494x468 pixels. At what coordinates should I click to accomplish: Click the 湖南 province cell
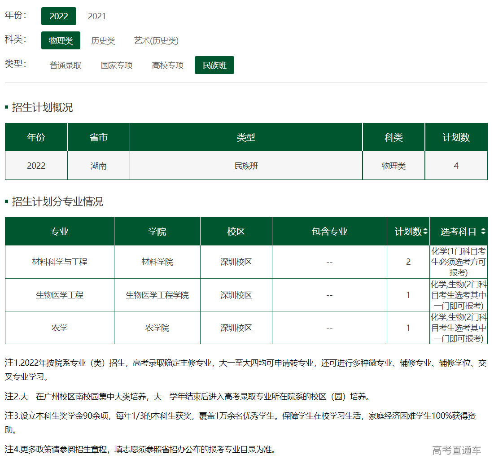point(98,165)
